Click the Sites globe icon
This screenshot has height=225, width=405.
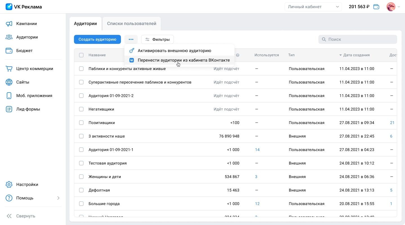pos(9,82)
